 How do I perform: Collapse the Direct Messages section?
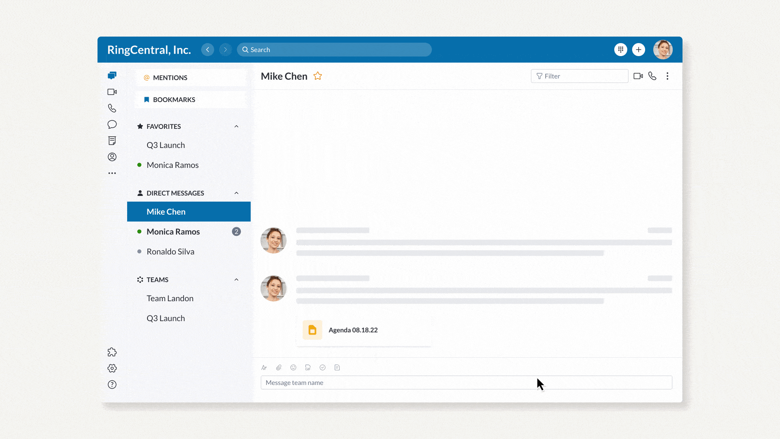(x=236, y=193)
